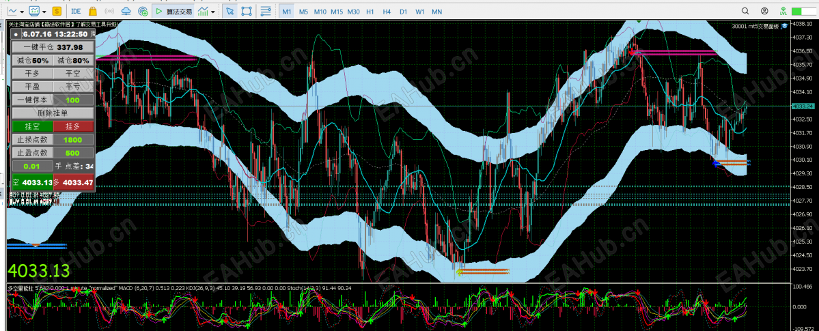Select the H4 timeframe
This screenshot has width=819, height=331.
pyautogui.click(x=387, y=11)
